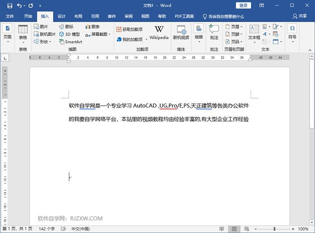The width and height of the screenshot is (315, 233).
Task: Open 屏幕截图 screenshot dropdown
Action: pos(98,34)
